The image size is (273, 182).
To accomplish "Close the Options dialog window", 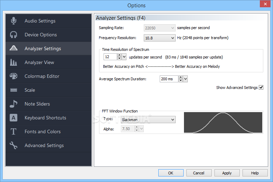I will (265, 4).
